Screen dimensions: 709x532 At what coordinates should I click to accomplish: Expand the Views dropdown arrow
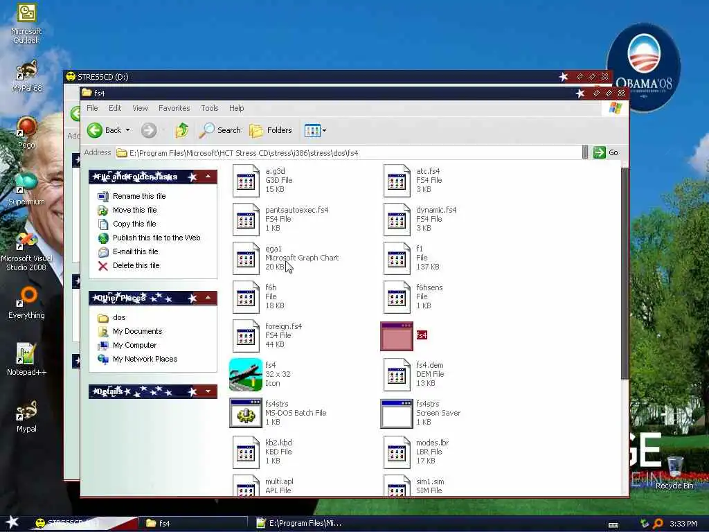[324, 131]
